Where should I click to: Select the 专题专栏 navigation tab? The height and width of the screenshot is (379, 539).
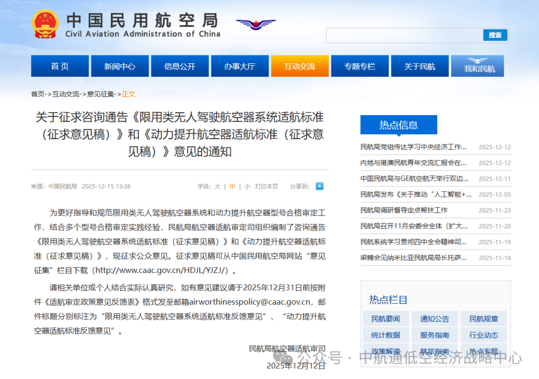pyautogui.click(x=359, y=66)
